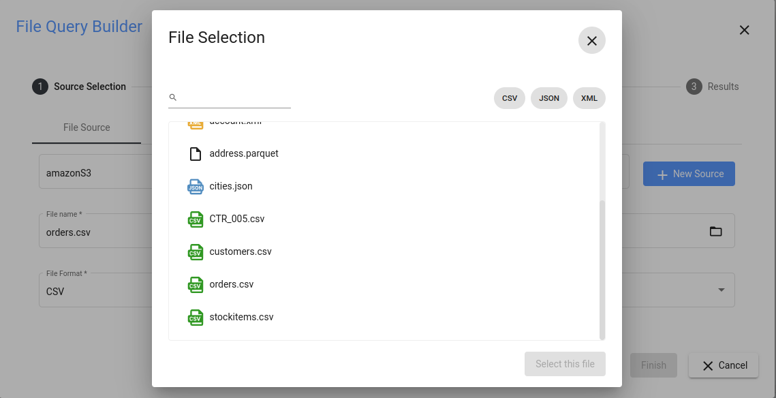Select the orders.csv file name
The image size is (776, 398).
pos(232,285)
